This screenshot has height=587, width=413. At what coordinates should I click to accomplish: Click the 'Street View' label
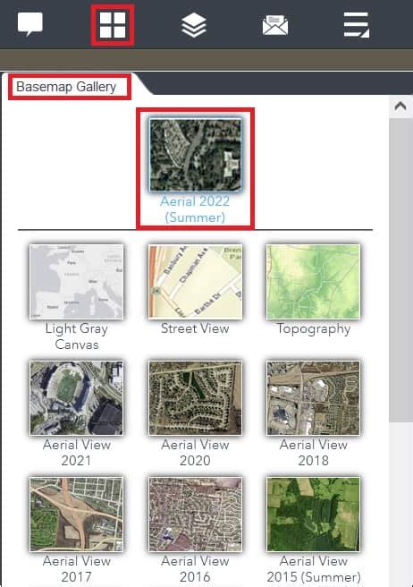[x=195, y=328]
